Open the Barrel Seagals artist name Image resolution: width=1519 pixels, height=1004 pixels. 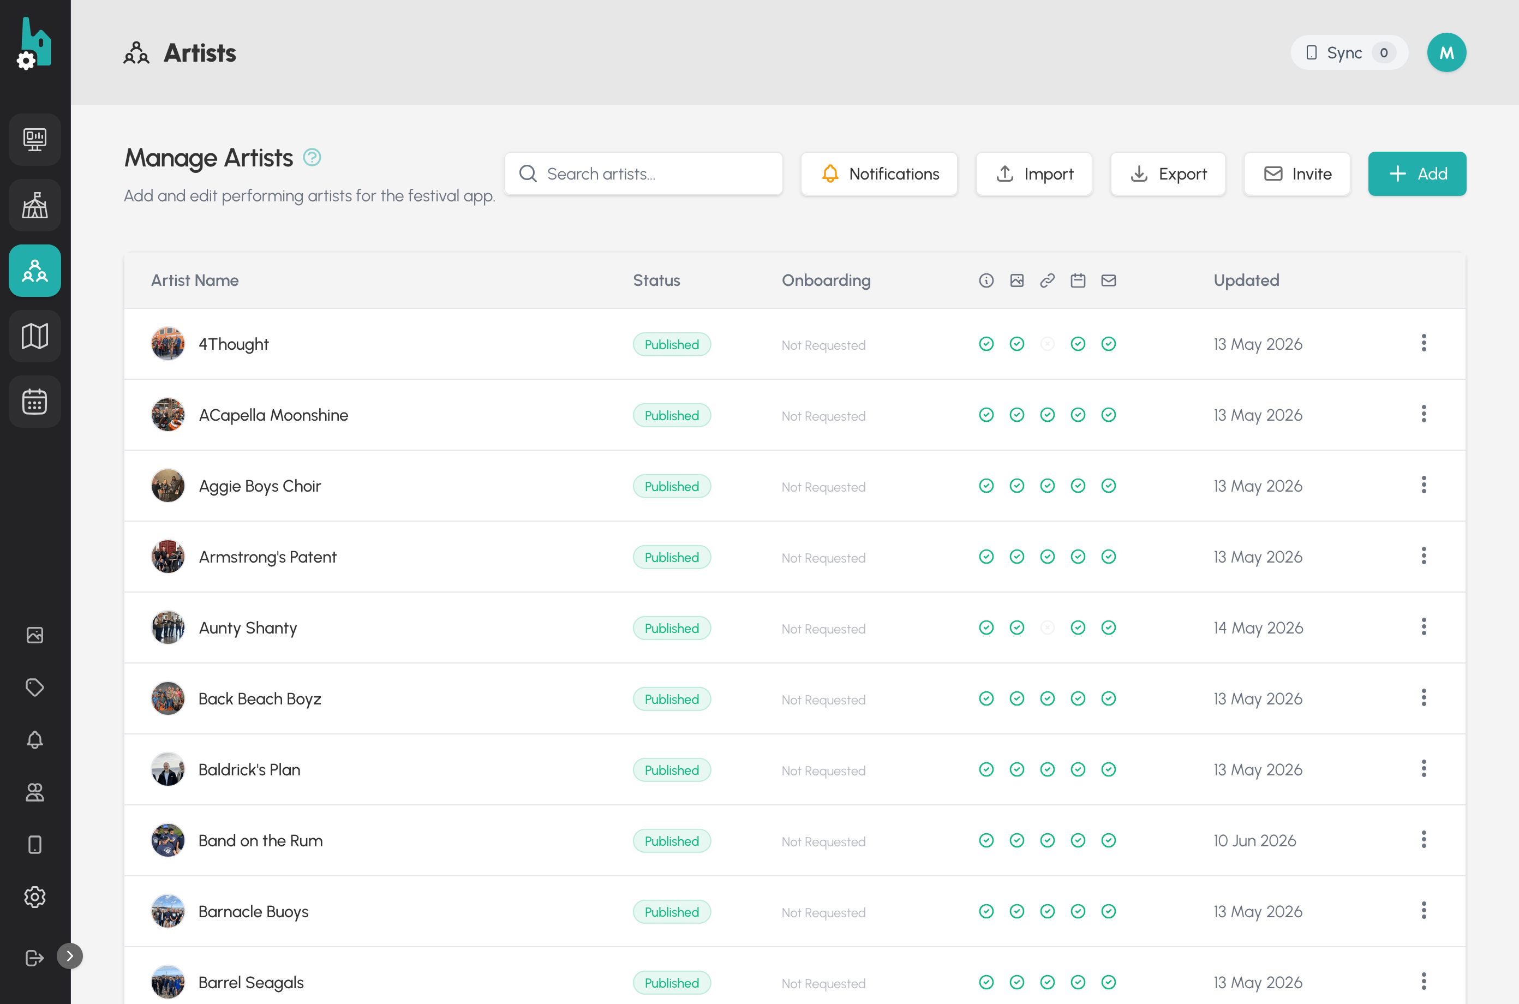pos(251,982)
